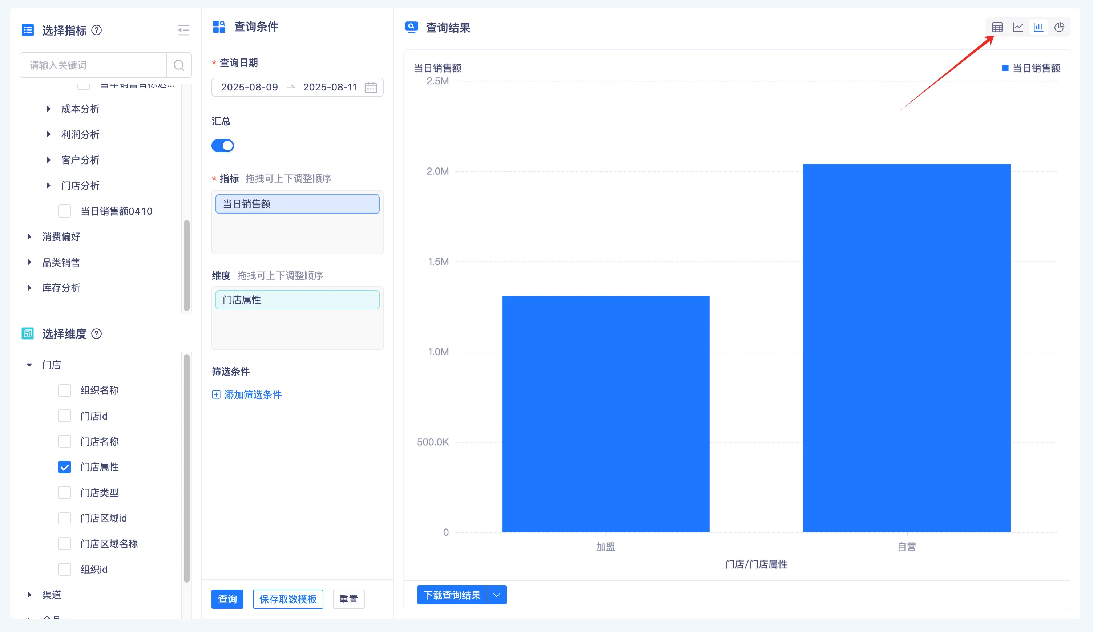Click the keyword search input field
1093x632 pixels.
93,65
